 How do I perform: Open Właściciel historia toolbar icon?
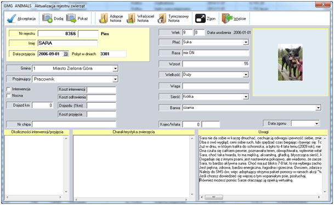pyautogui.click(x=131, y=19)
